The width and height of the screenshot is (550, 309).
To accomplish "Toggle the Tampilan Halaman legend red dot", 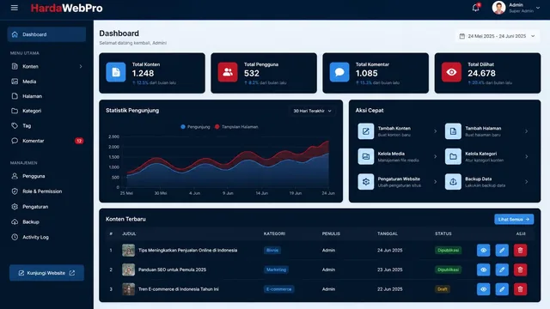I will pyautogui.click(x=217, y=127).
